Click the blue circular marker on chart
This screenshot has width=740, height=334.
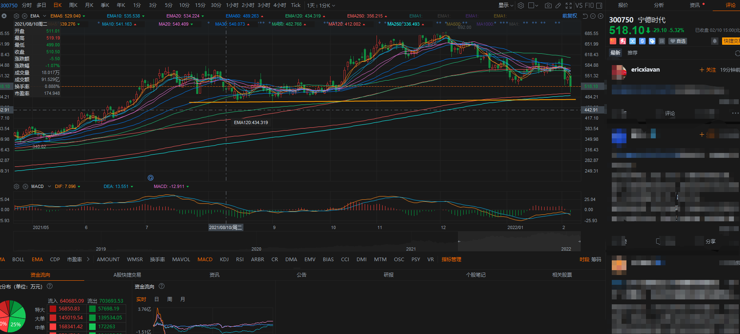click(x=151, y=178)
